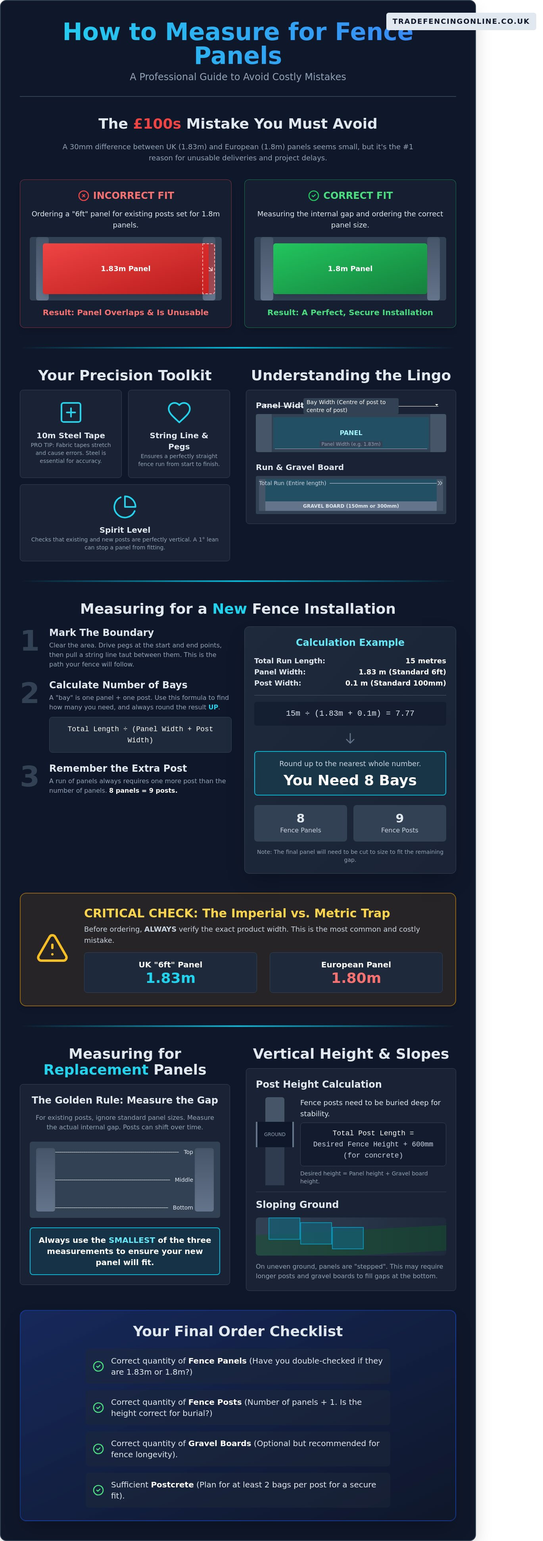Click the Total Post Length formula box
543x1541 pixels.
373,1144
